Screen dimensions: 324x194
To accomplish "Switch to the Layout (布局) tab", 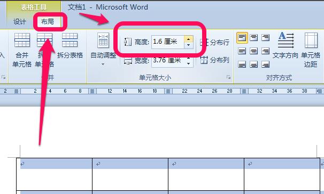I will (48, 22).
